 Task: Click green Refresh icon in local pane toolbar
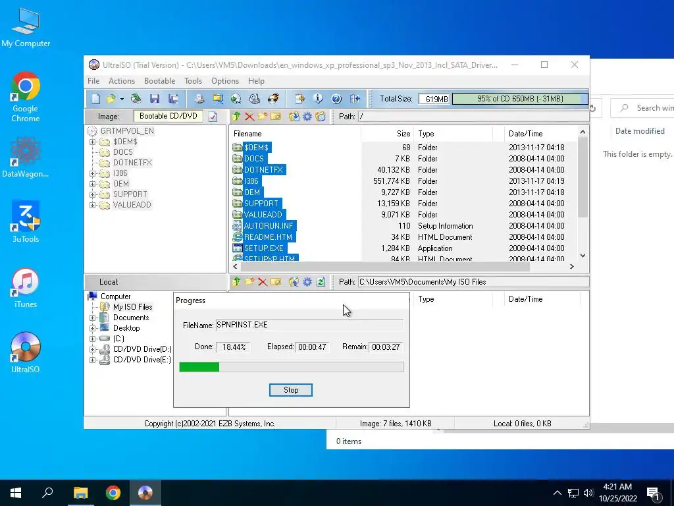(321, 282)
